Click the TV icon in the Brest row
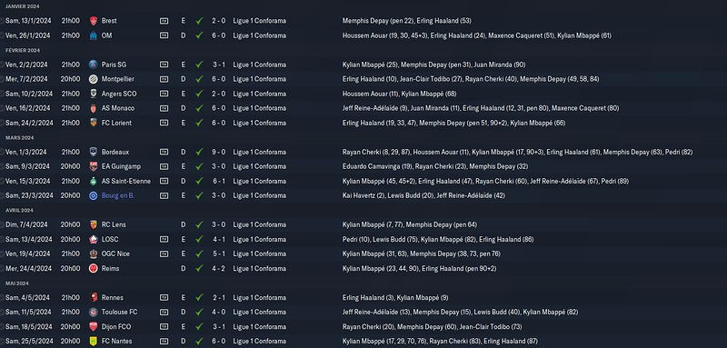The image size is (727, 348). click(164, 21)
